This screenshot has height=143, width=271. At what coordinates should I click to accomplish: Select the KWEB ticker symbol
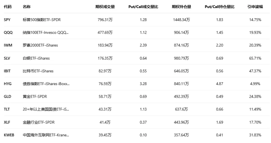(x=9, y=135)
